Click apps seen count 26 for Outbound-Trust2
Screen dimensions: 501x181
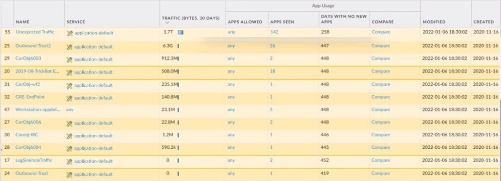coord(273,46)
